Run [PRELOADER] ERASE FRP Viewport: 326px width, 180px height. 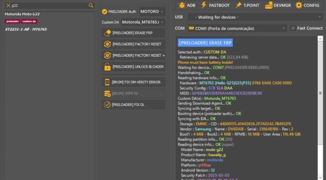[134, 33]
